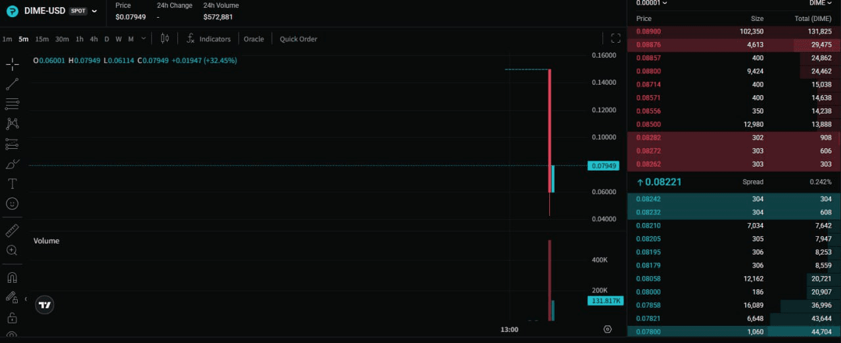Open the emoji icons tool
Screen dimensions: 841x343
(12, 204)
